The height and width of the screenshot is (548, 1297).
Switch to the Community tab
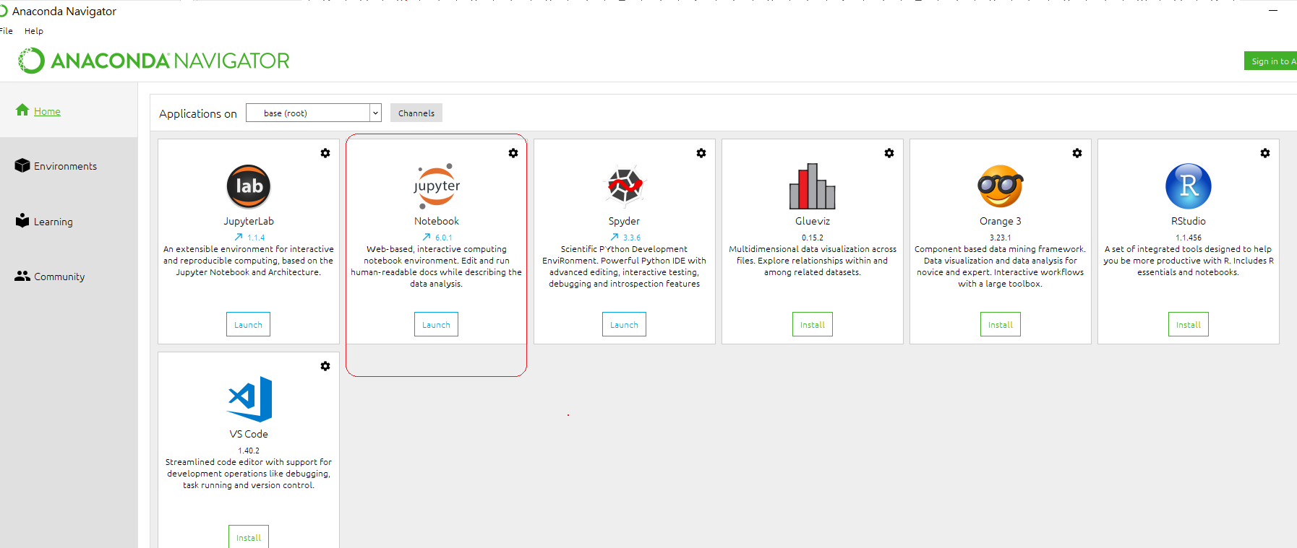tap(59, 277)
